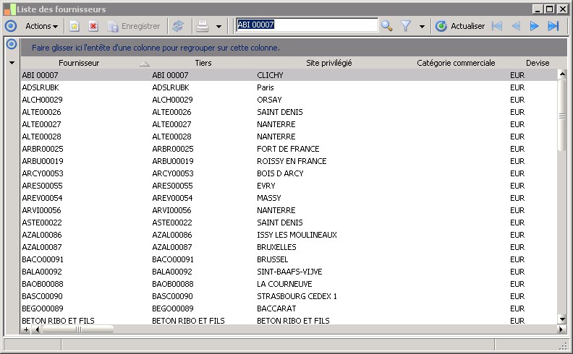Click the Devise column header

coord(538,63)
